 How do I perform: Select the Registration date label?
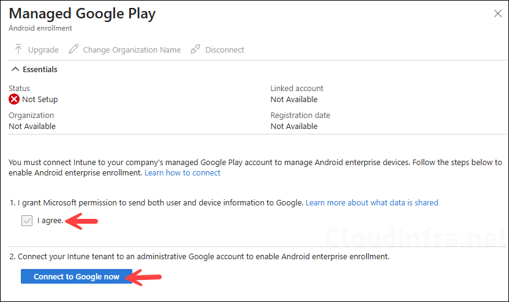(300, 116)
